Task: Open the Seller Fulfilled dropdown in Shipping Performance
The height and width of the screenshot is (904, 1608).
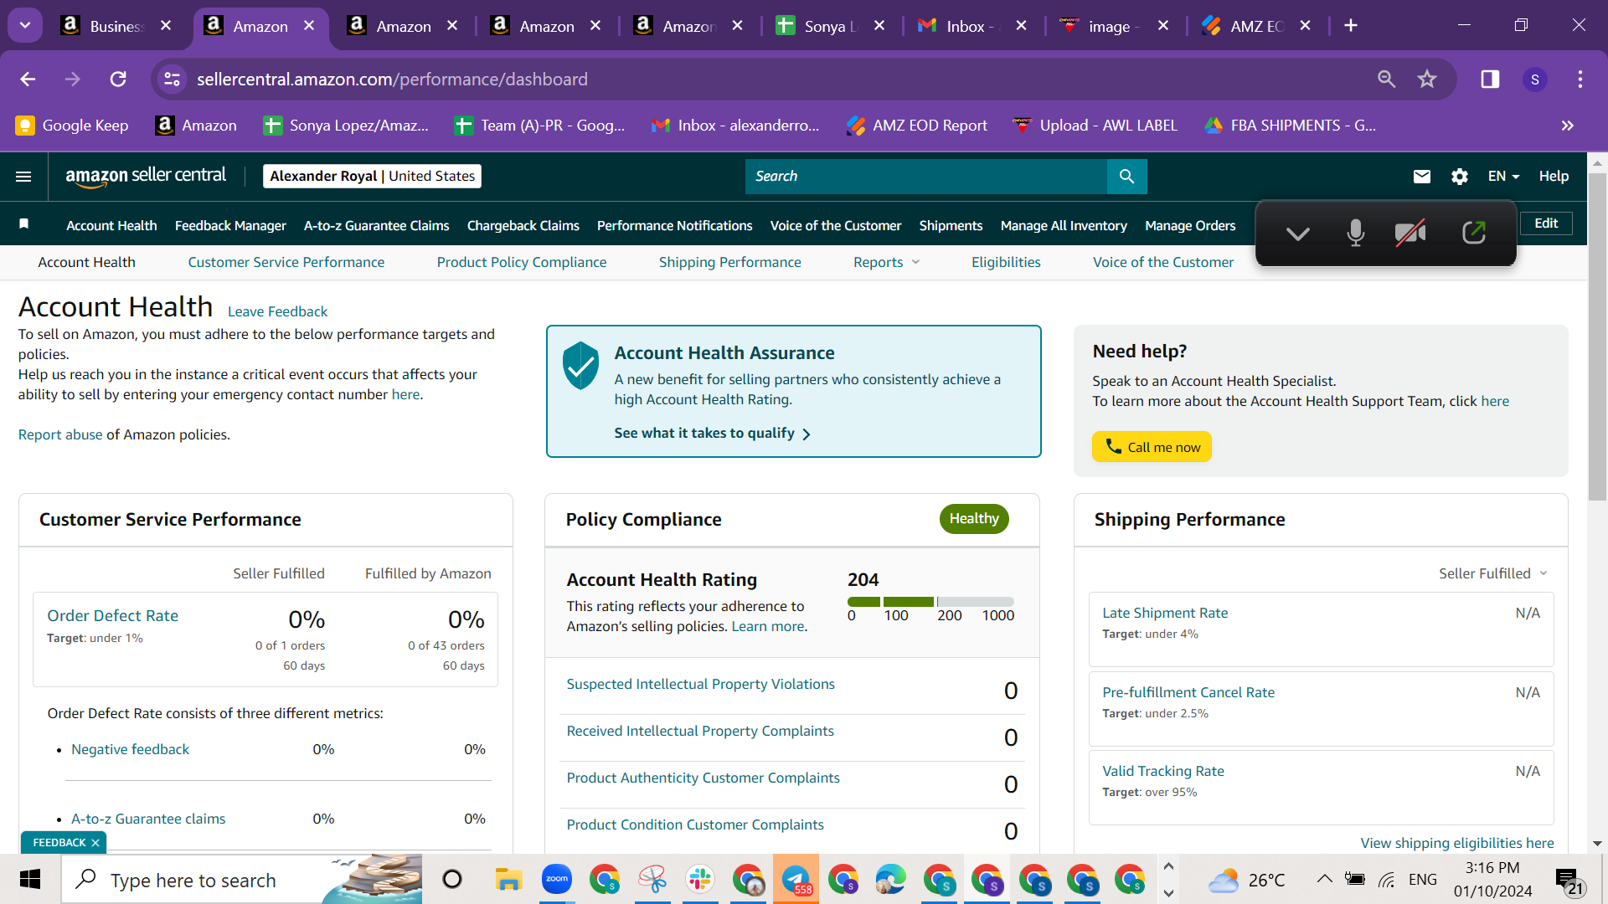Action: click(x=1493, y=573)
